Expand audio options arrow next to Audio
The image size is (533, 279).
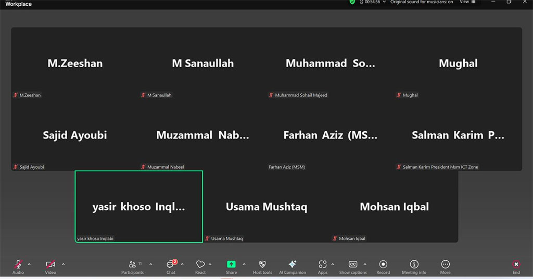click(29, 264)
